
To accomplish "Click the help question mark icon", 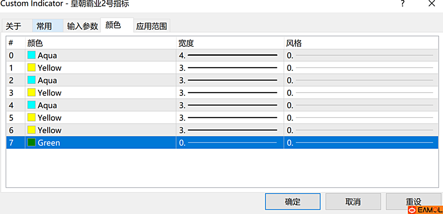I will coord(402,4).
